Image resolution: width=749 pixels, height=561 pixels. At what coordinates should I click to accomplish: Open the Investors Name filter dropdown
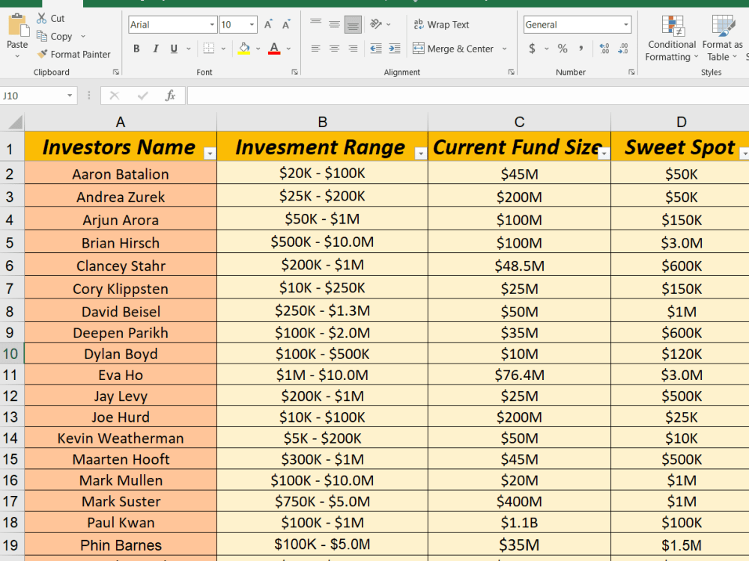click(x=210, y=153)
